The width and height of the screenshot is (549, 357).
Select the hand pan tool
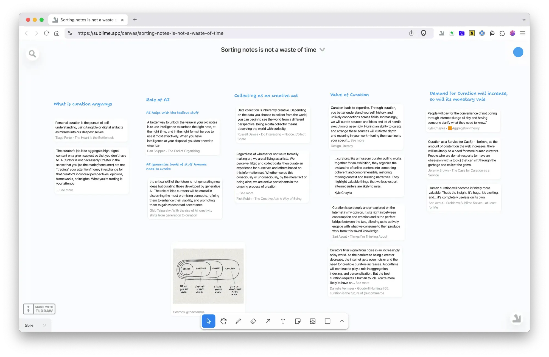[223, 321]
